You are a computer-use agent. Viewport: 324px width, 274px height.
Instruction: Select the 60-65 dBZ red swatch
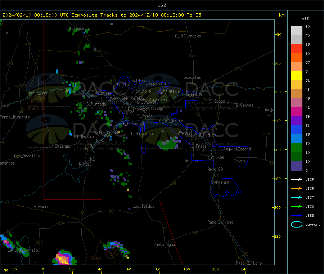pyautogui.click(x=297, y=49)
